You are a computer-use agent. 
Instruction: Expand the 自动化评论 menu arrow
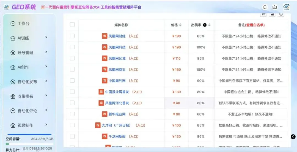point(46,110)
